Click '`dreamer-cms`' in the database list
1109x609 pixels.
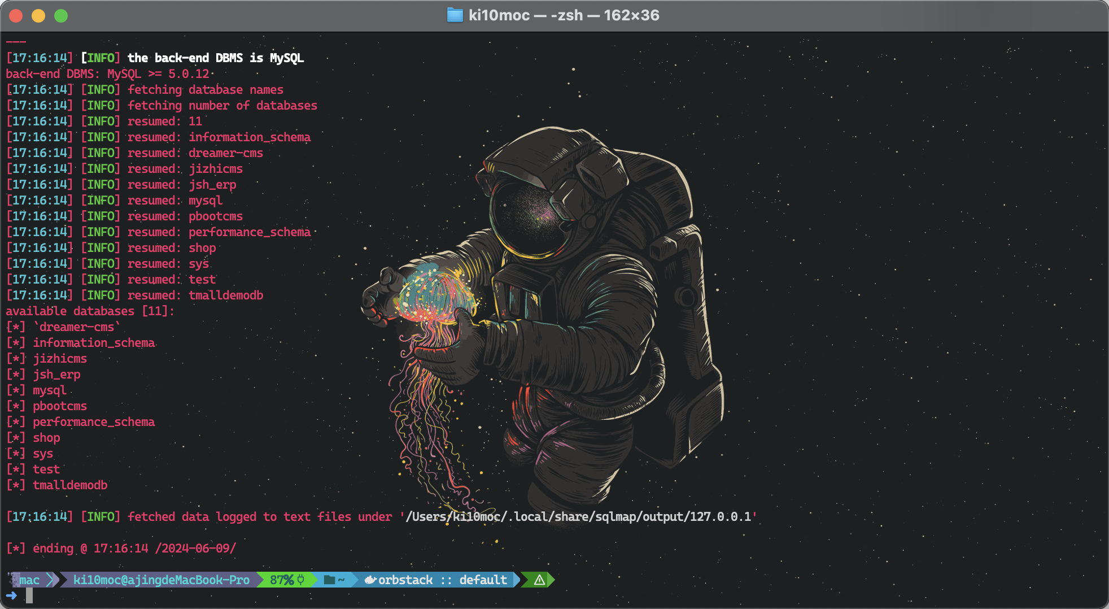click(77, 327)
